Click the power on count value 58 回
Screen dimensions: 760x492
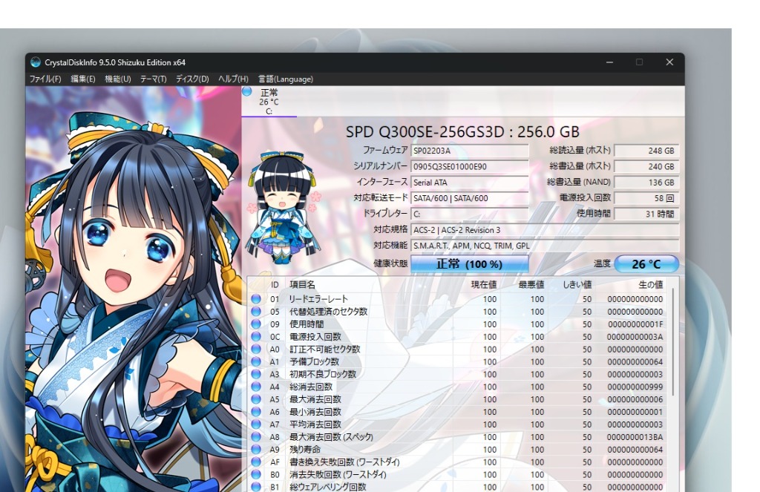(x=646, y=198)
